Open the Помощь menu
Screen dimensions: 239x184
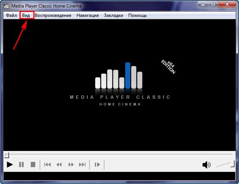[137, 15]
